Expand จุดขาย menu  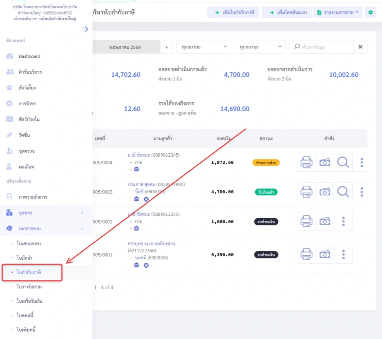pyautogui.click(x=46, y=213)
